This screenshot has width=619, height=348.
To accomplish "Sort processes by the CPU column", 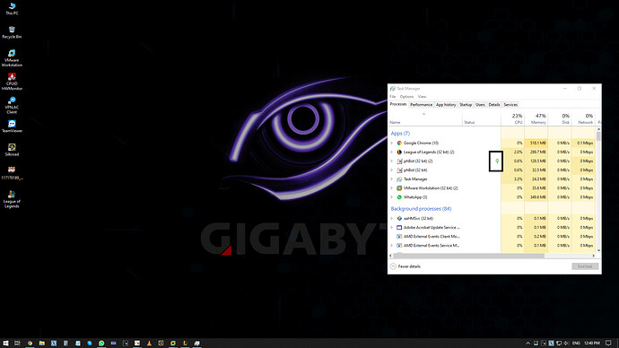I will point(512,118).
